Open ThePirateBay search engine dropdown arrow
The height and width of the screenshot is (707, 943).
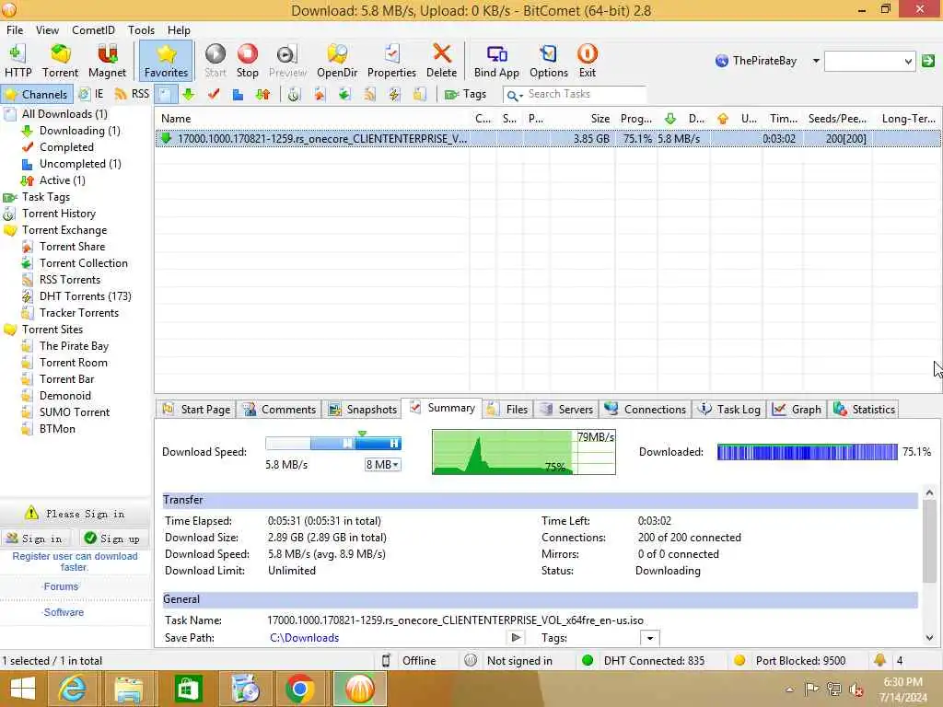click(x=816, y=61)
